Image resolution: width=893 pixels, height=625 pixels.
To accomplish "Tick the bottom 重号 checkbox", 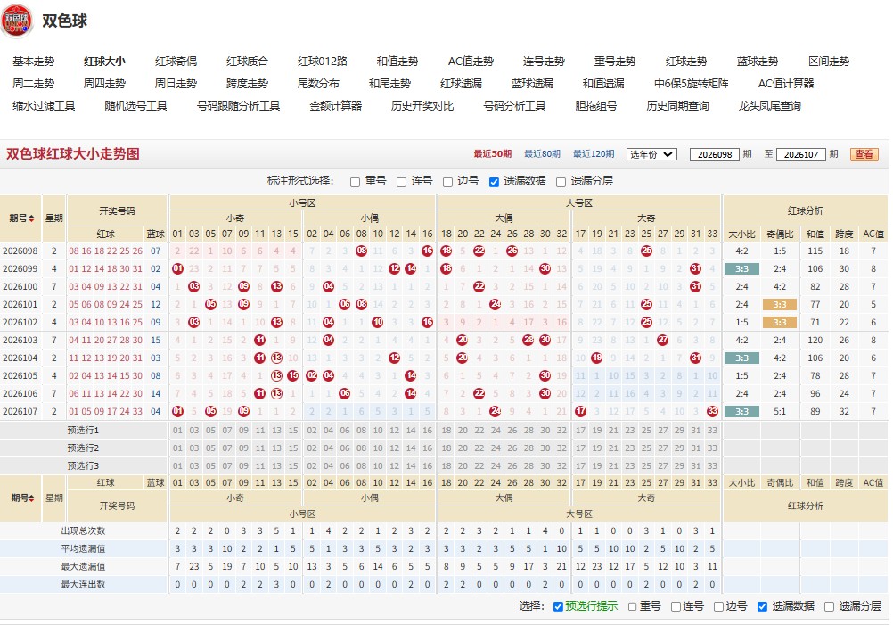I will pyautogui.click(x=632, y=607).
